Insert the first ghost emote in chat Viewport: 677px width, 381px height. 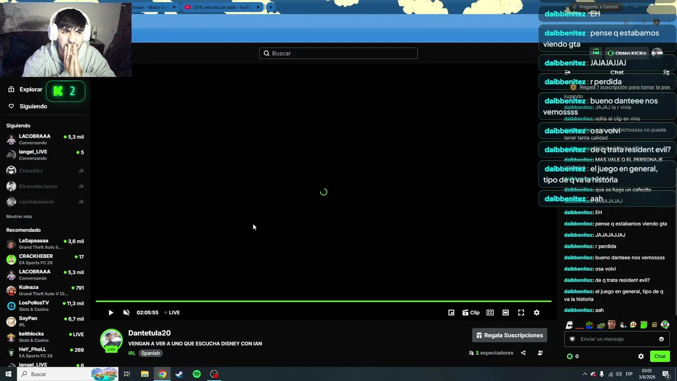[x=569, y=325]
